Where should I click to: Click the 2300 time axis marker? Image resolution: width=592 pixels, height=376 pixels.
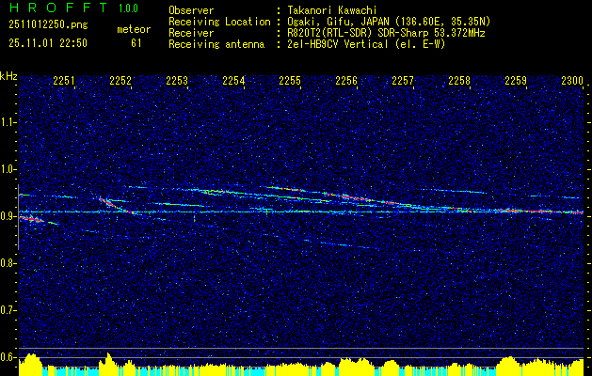(572, 80)
